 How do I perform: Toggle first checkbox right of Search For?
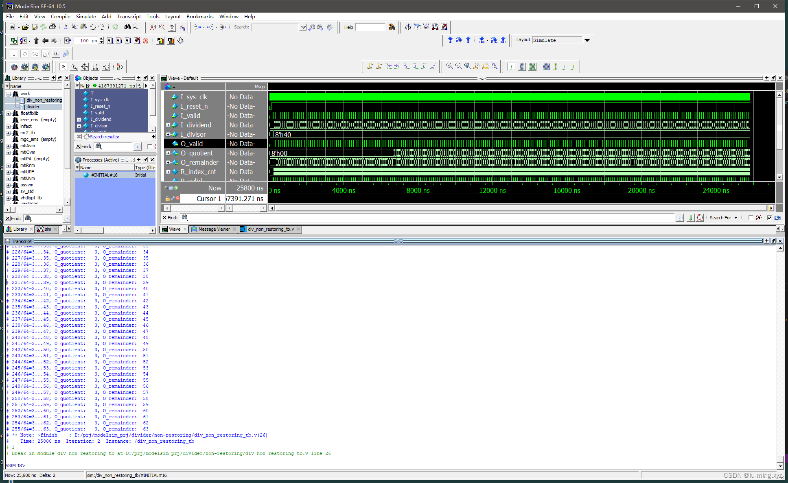[751, 218]
